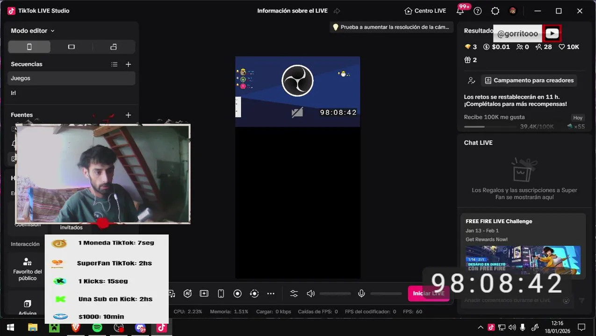Viewport: 596px width, 336px height.
Task: Click the Free Fire challenge banner image
Action: point(523,260)
